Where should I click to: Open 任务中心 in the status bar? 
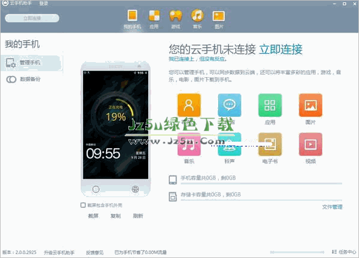348,252
